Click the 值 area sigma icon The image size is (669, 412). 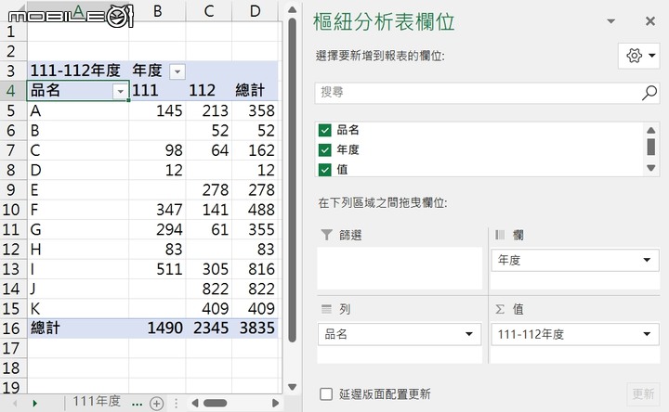tap(500, 309)
